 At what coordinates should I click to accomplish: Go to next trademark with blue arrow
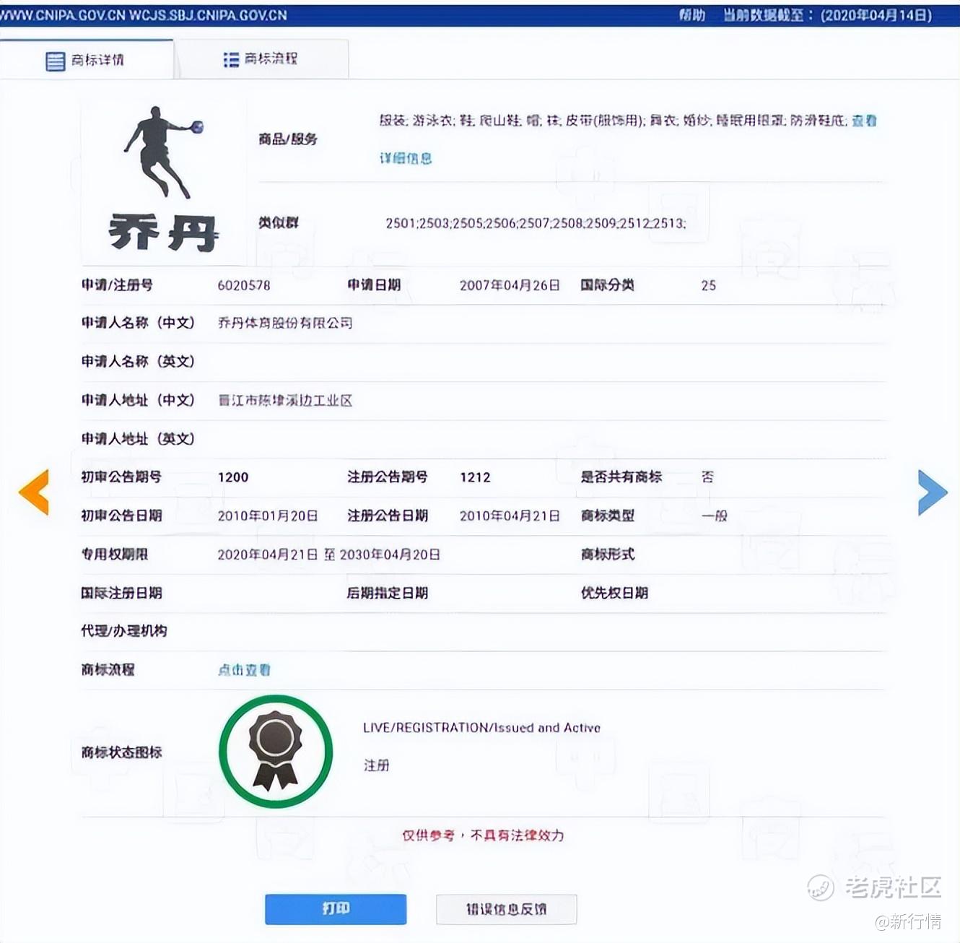pos(932,492)
